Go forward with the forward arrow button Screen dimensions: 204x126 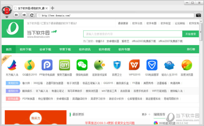[24, 15]
